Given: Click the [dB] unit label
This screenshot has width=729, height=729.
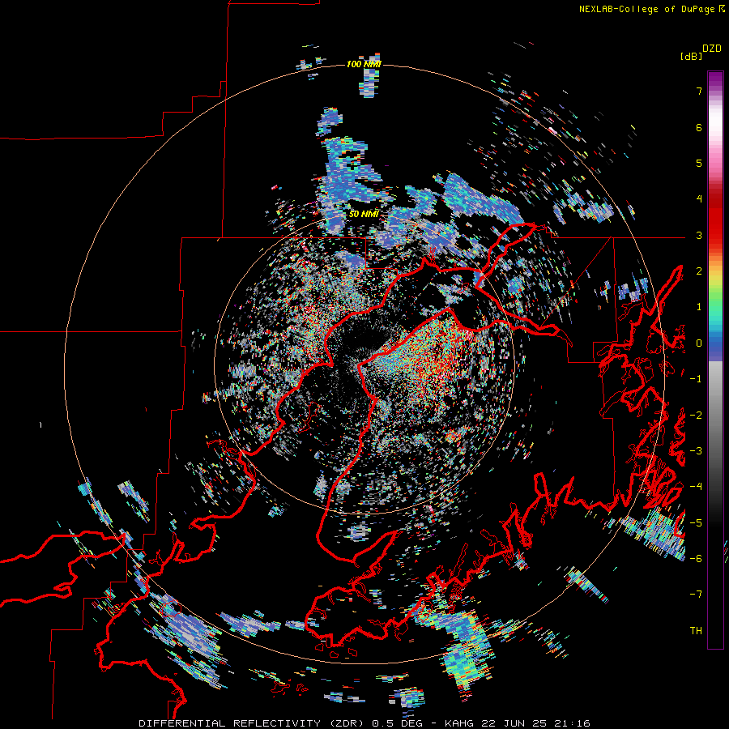Looking at the screenshot, I should click(692, 56).
